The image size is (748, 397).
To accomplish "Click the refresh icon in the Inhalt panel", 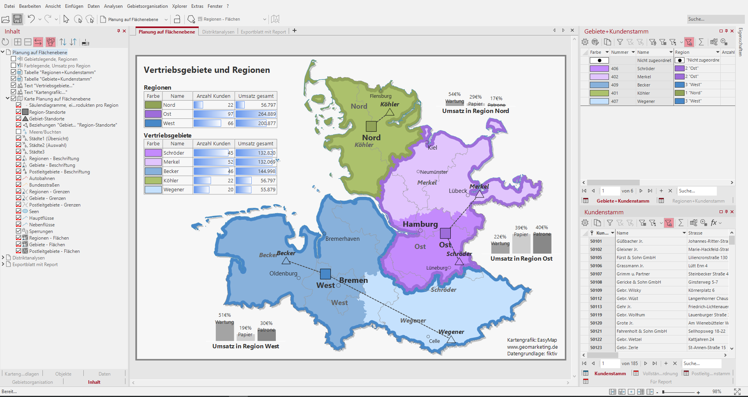I will 5,42.
